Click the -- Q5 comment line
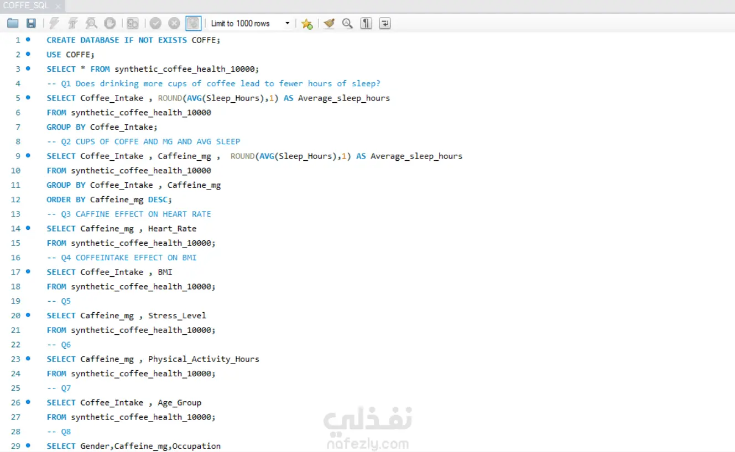Image resolution: width=735 pixels, height=452 pixels. pyautogui.click(x=59, y=301)
